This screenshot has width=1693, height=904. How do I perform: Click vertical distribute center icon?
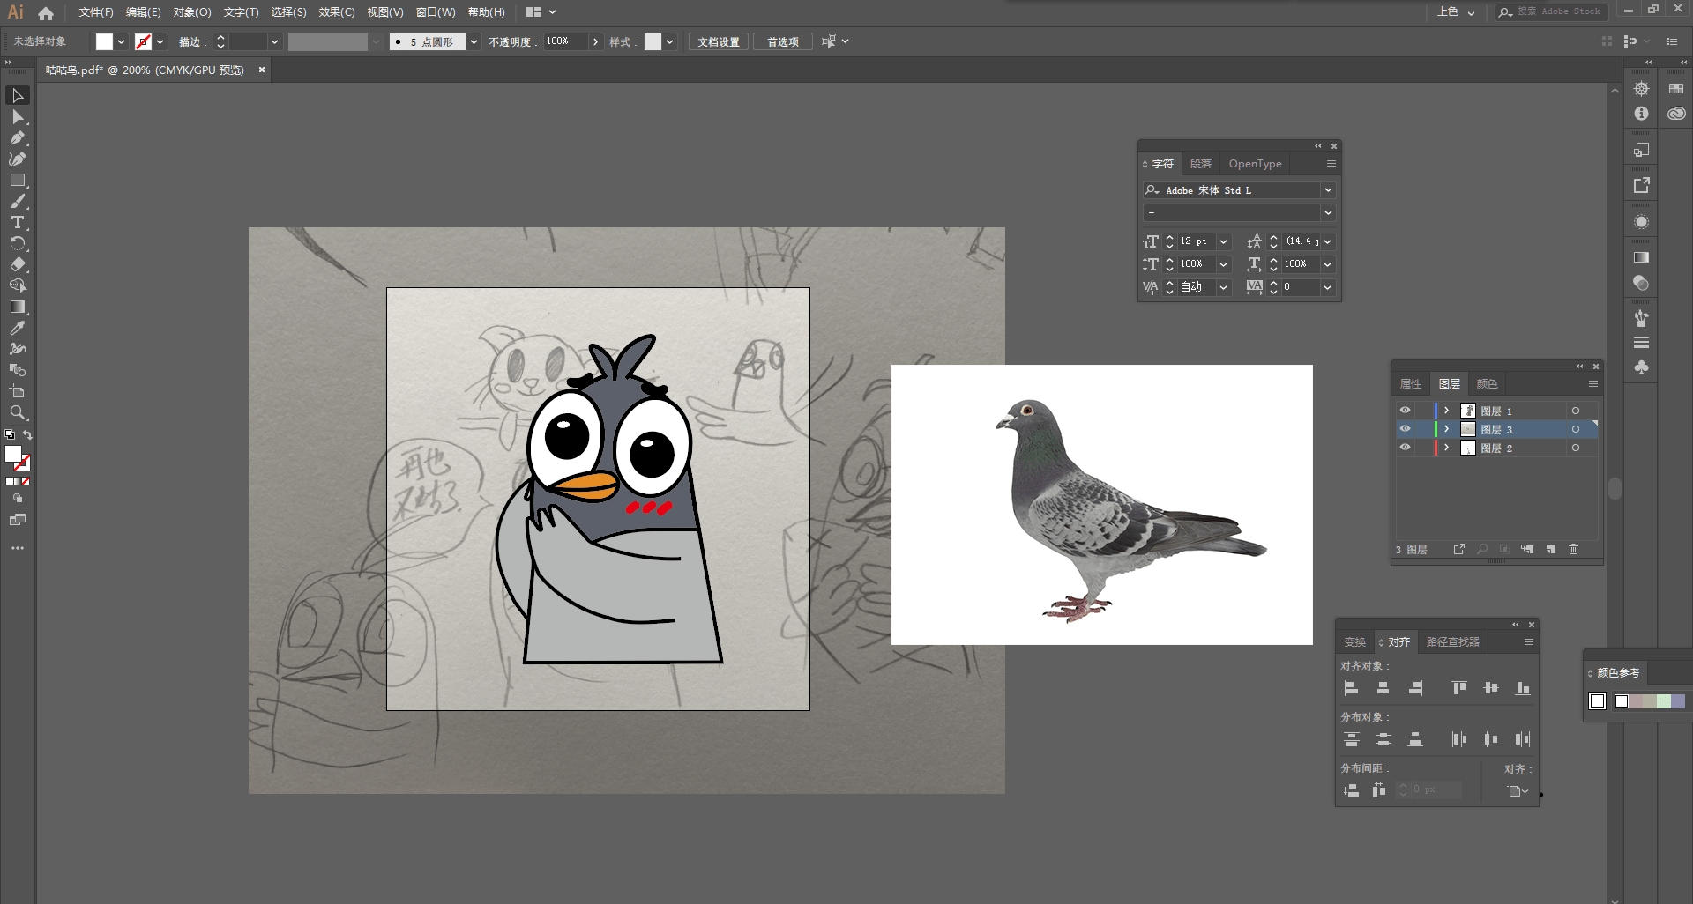point(1383,739)
